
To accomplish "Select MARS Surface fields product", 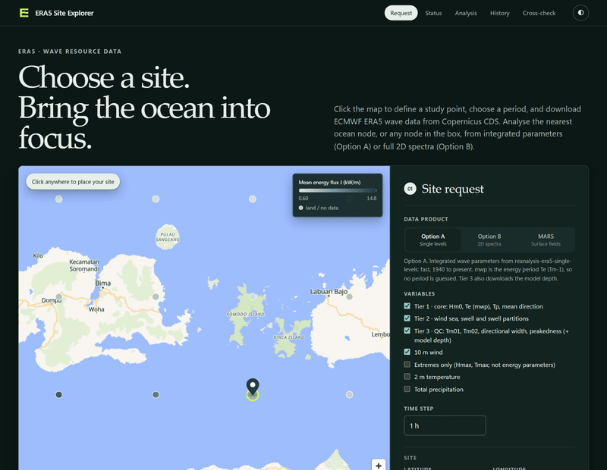I will click(546, 240).
